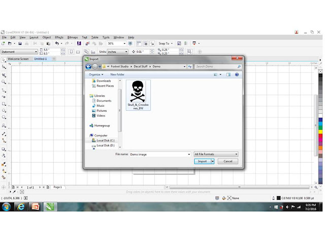325x244 pixels.
Task: Open Windows Start button
Action: point(7,207)
